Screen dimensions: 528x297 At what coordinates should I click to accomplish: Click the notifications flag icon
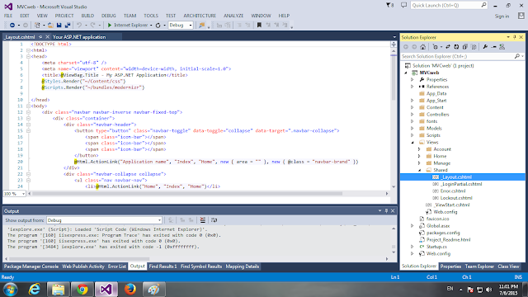coord(389,6)
